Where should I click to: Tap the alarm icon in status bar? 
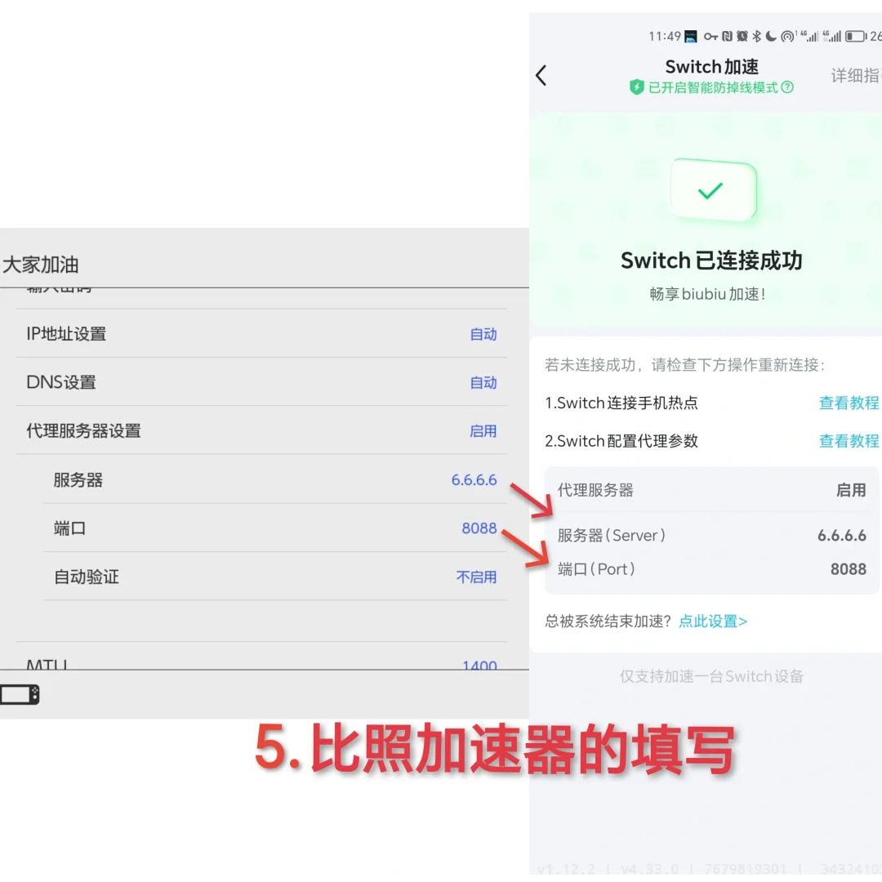tap(742, 37)
